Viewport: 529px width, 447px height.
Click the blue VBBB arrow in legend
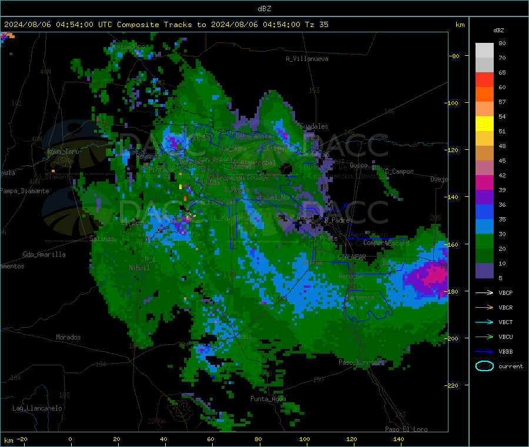pos(484,352)
